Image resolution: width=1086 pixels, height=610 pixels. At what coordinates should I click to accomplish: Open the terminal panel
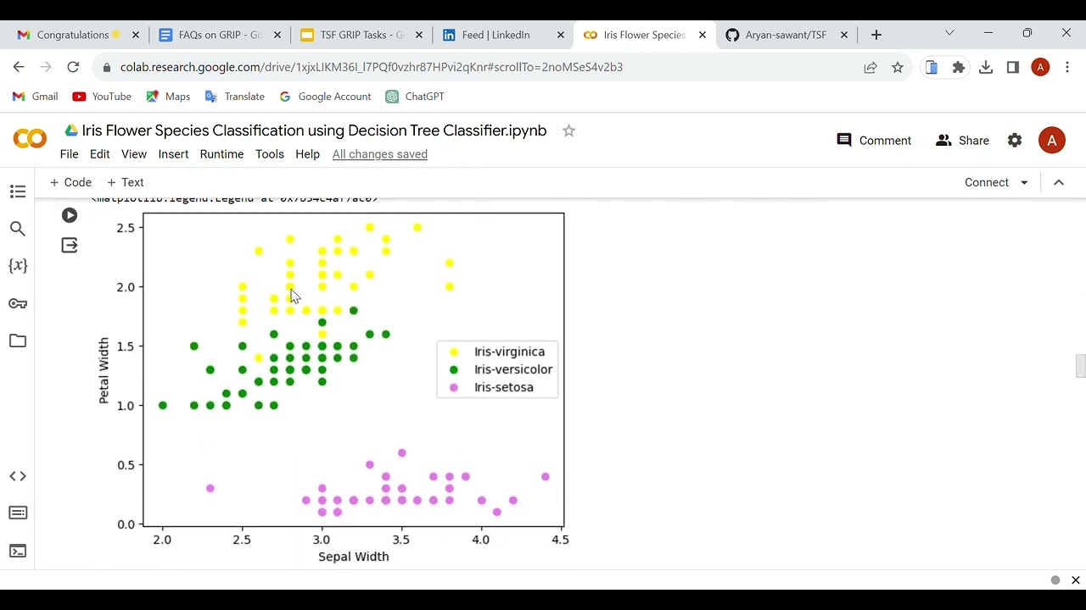18,551
